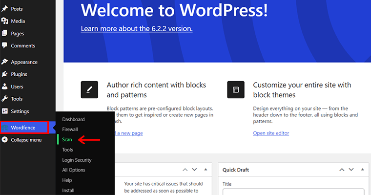Click the 'Quick Draft' widget title
This screenshot has height=195, width=371.
tap(236, 170)
